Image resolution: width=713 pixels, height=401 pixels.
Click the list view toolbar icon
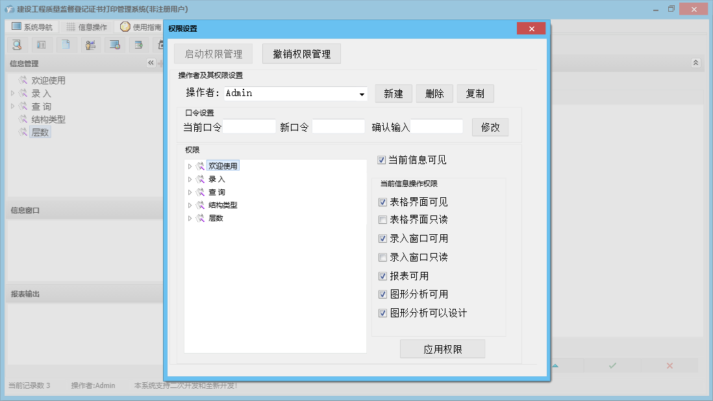coord(42,45)
